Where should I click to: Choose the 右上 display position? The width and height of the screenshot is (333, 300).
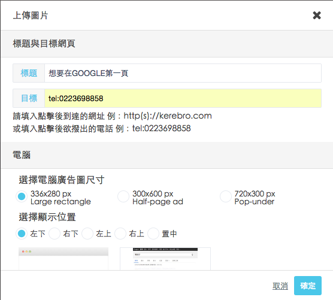tap(120, 234)
